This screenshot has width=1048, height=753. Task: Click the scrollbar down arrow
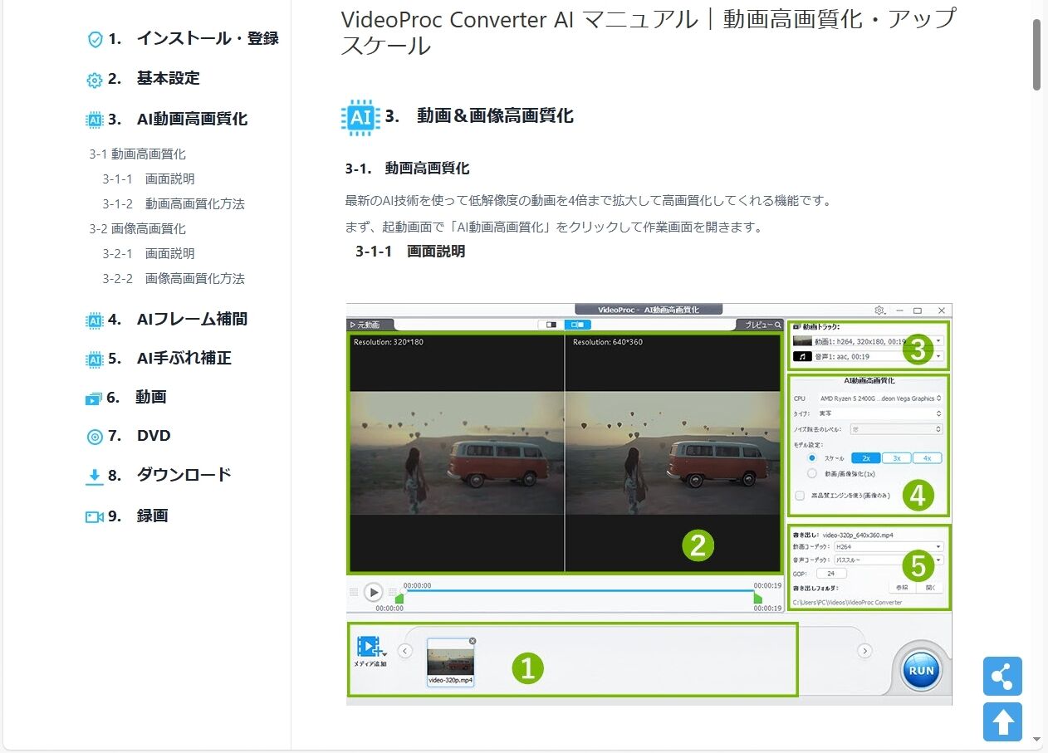pos(1037,739)
